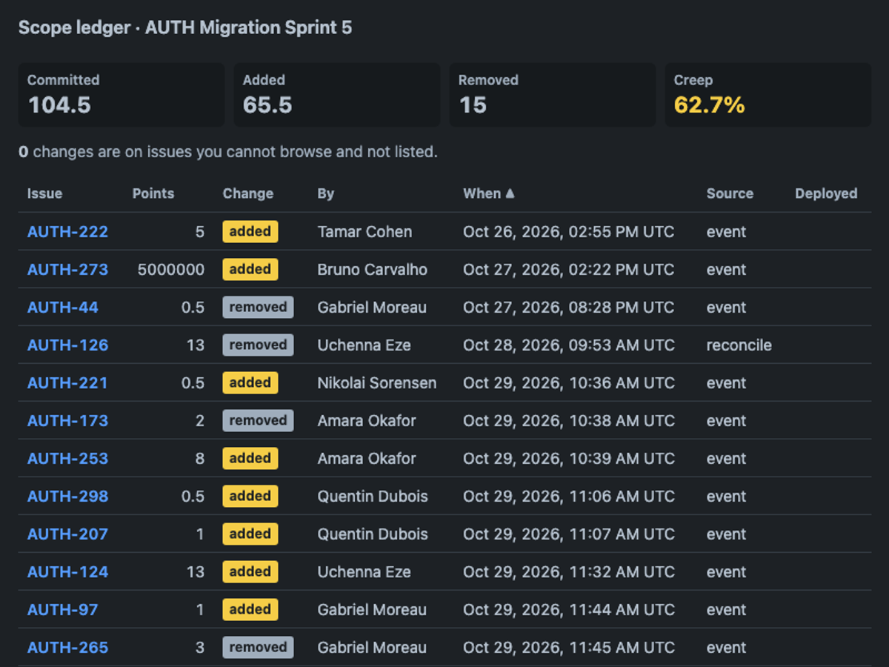Click the Deployed column header
Screen dimensions: 889x667
click(x=826, y=193)
